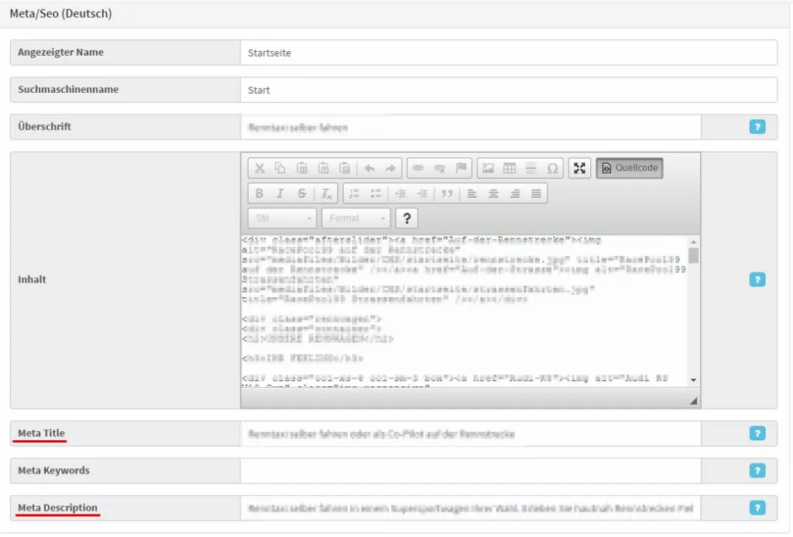Open the Stil dropdown
Screen dimensions: 793x537
click(x=282, y=218)
